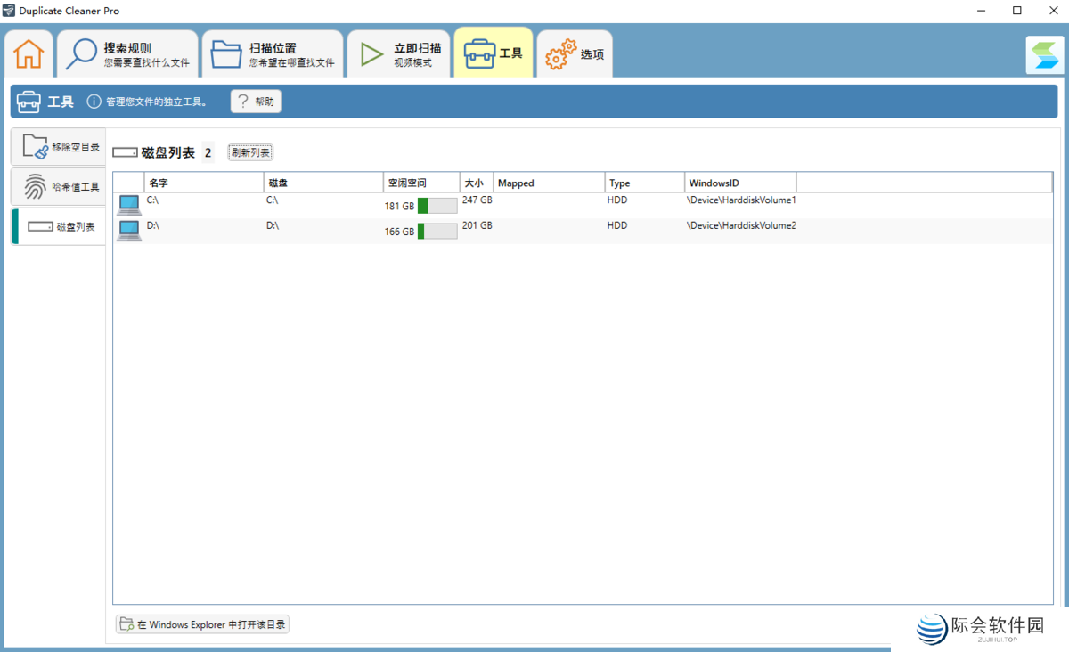
Task: Click the 帮助 help button
Action: tap(256, 102)
